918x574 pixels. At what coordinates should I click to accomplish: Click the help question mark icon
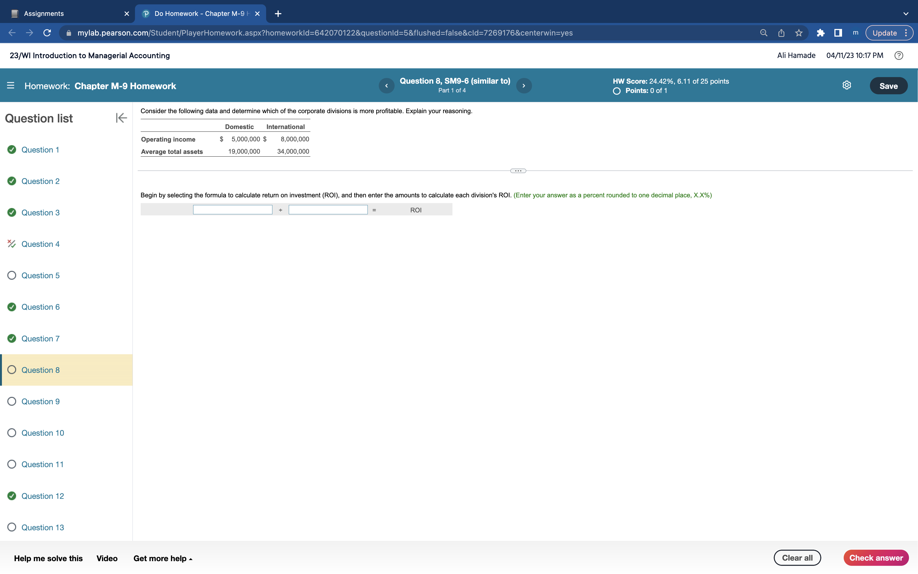coord(898,55)
